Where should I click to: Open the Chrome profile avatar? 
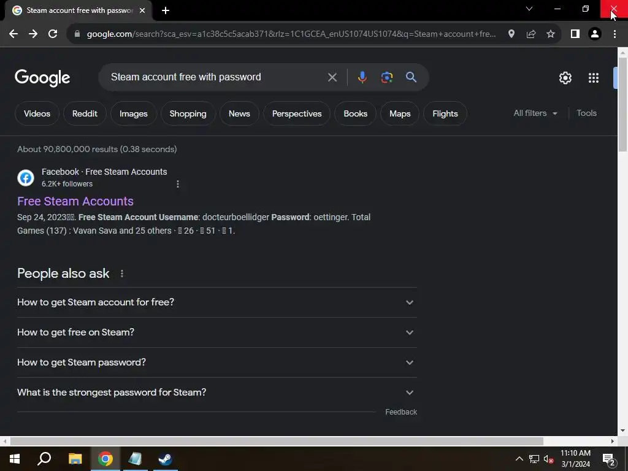(x=595, y=34)
